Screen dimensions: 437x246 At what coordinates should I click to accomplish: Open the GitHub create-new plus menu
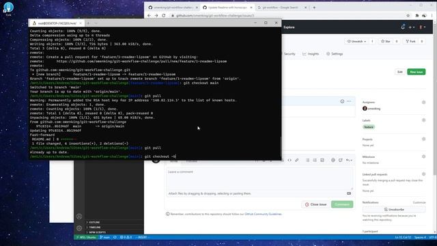411,27
